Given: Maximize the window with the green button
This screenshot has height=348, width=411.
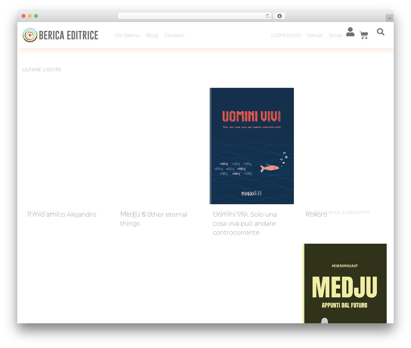Looking at the screenshot, I should point(36,16).
